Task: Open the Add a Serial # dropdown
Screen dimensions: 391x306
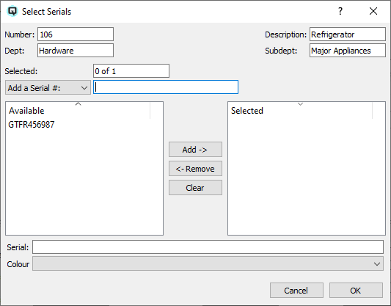Action: tap(48, 87)
